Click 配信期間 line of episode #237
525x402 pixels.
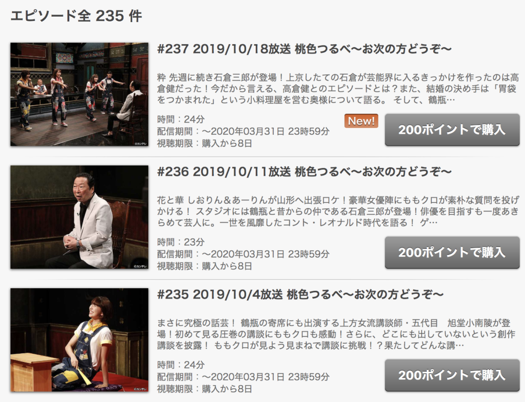click(244, 131)
